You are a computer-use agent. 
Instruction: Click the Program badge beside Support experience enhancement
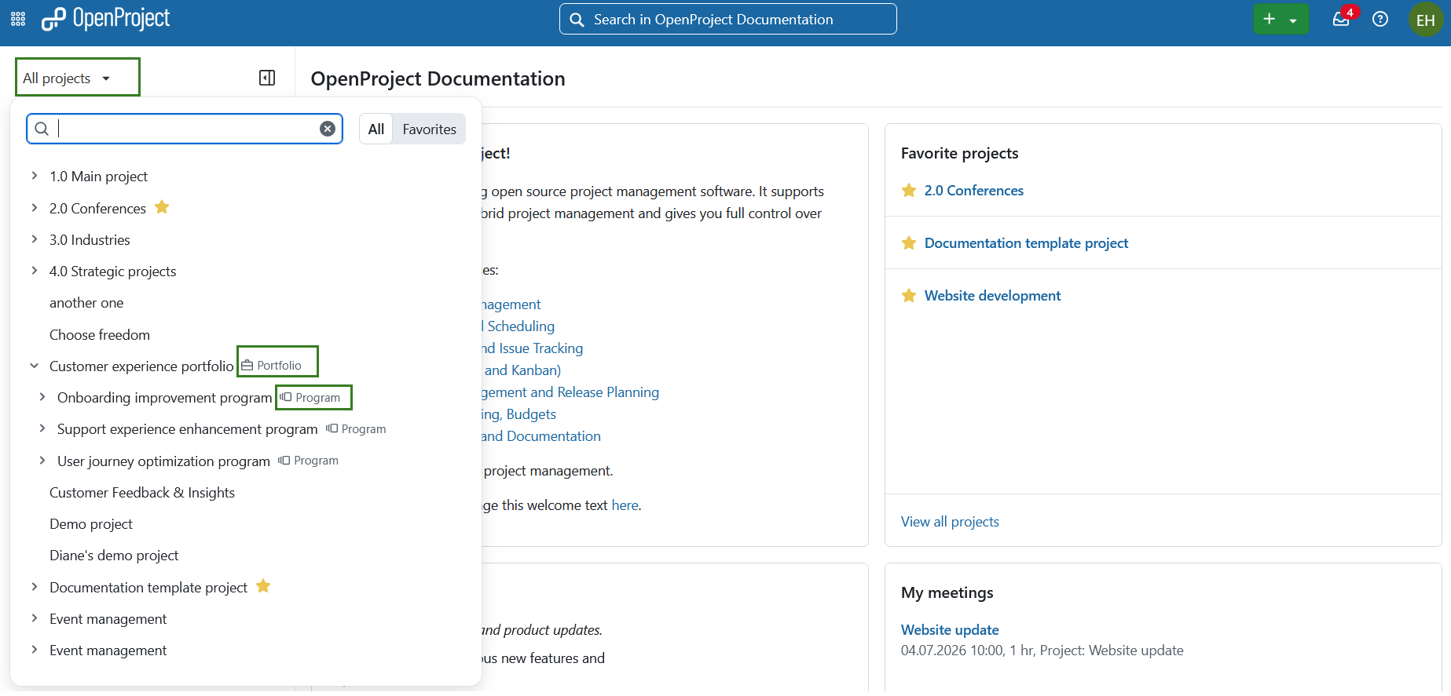point(356,429)
